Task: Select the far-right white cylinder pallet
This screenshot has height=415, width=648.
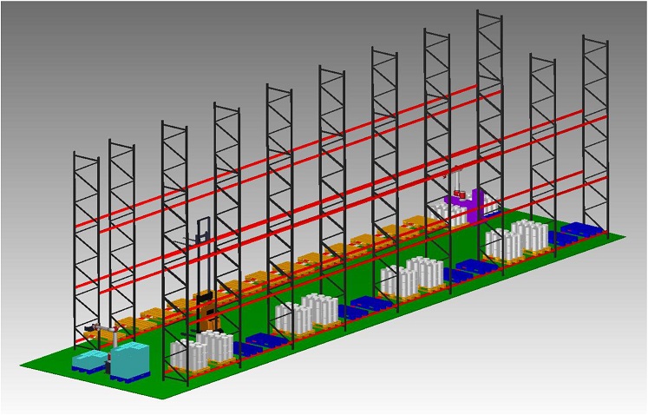Action: [520, 239]
